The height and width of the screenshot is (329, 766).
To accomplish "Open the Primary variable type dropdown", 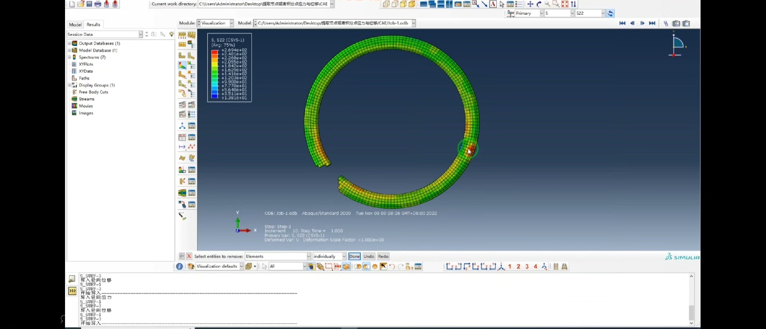I will point(541,13).
